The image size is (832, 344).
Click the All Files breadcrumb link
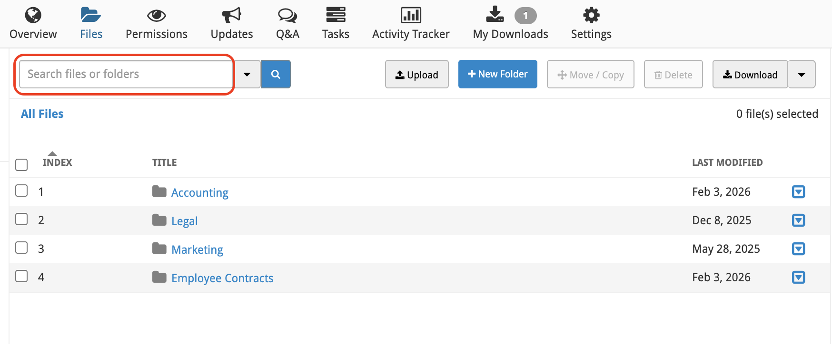click(42, 114)
